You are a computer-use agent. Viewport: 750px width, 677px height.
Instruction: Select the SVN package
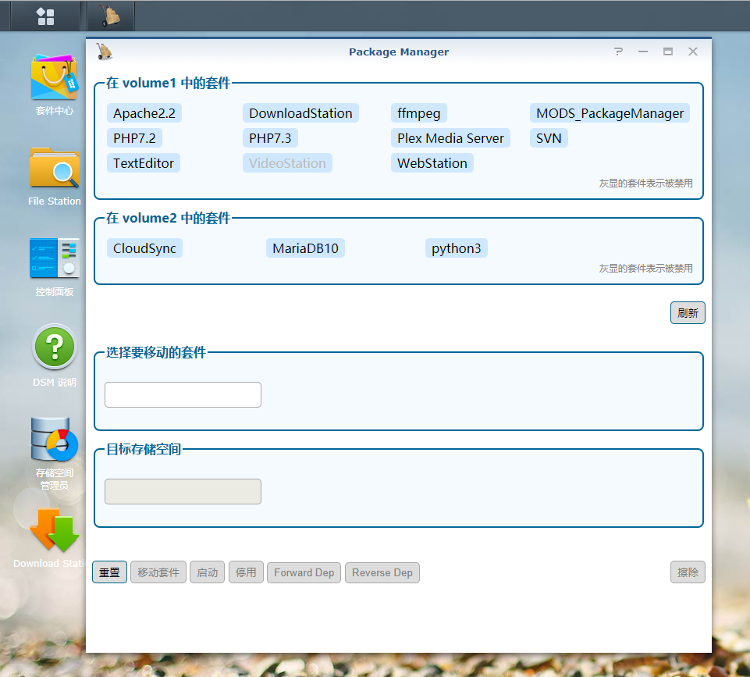pyautogui.click(x=549, y=138)
